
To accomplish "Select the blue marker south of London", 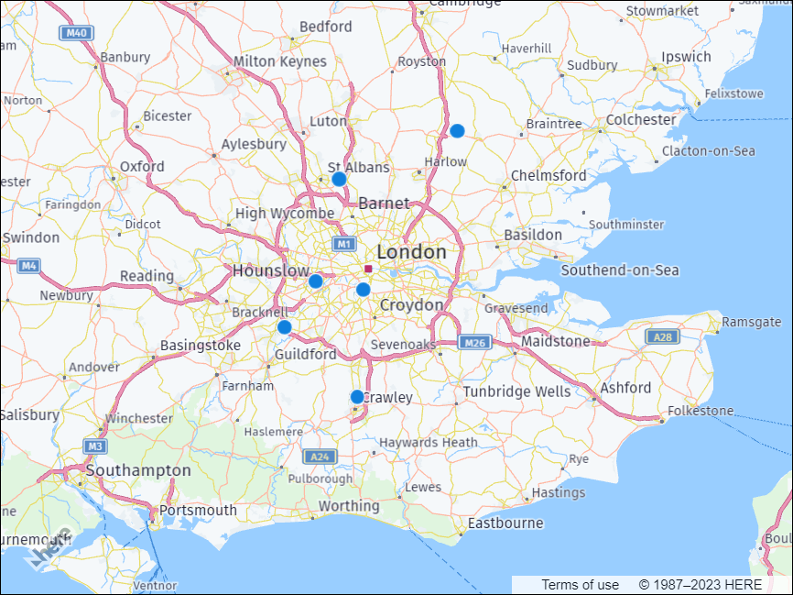I will (363, 288).
